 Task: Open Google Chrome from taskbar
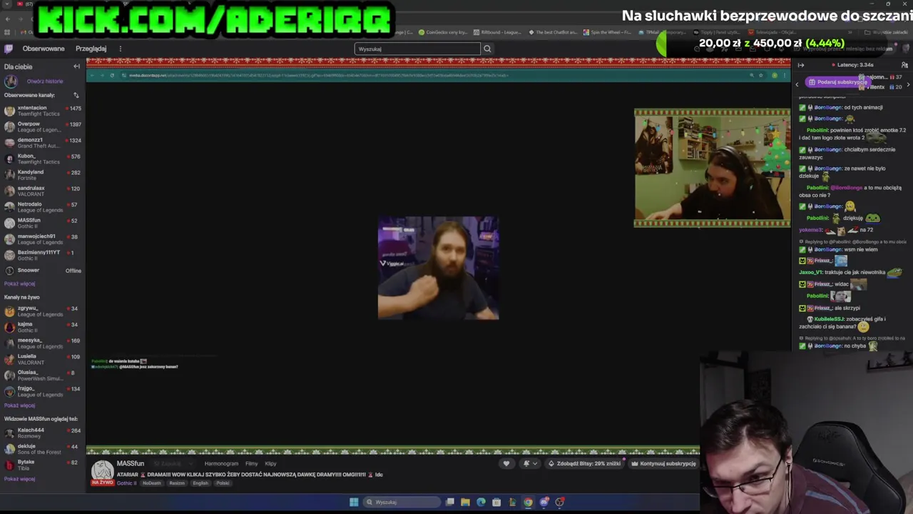coord(528,502)
